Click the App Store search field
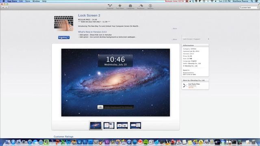The width and height of the screenshot is (260, 146). [249, 7]
